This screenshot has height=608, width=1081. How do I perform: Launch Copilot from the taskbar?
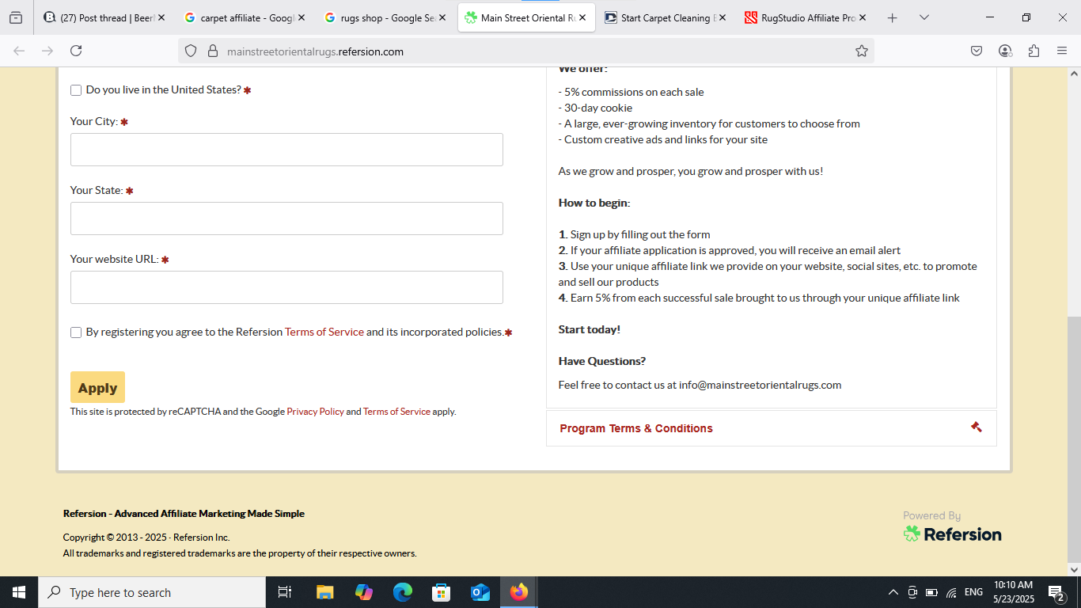coord(364,592)
